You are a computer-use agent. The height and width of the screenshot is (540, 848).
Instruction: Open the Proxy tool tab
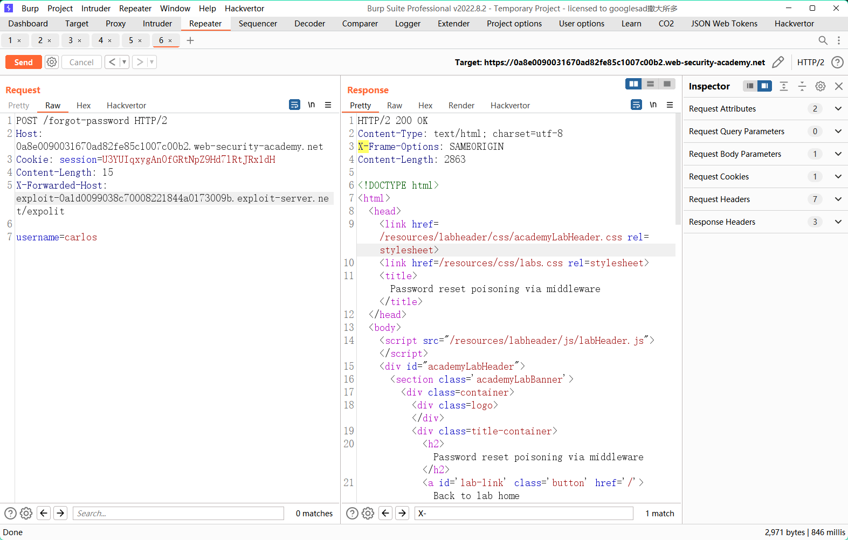[115, 24]
